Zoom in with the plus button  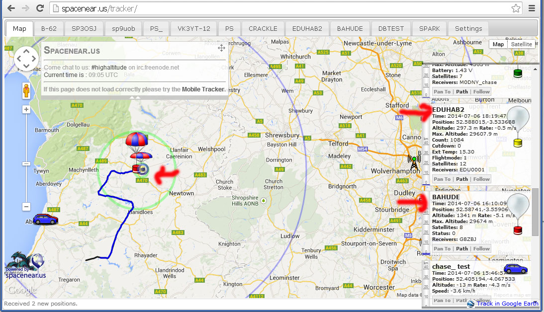coord(26,109)
